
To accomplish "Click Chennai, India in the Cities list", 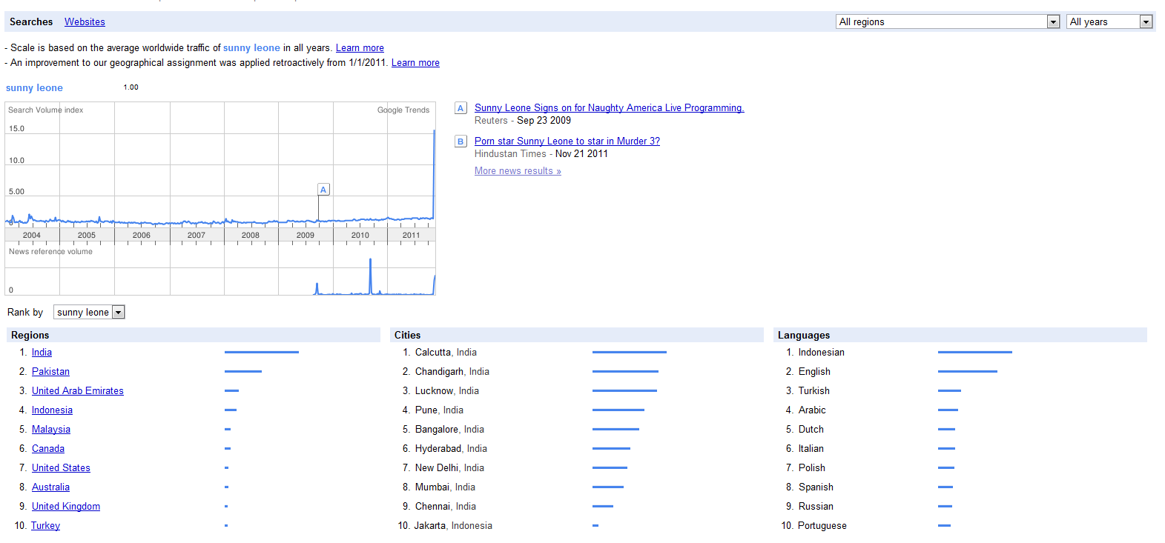I will [x=446, y=506].
